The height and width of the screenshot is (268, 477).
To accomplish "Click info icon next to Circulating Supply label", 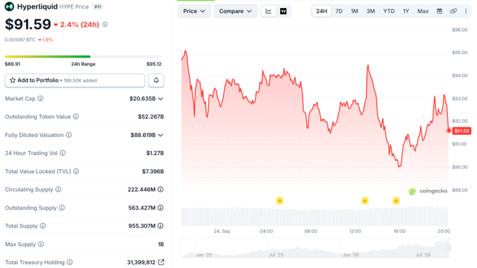I will [58, 189].
